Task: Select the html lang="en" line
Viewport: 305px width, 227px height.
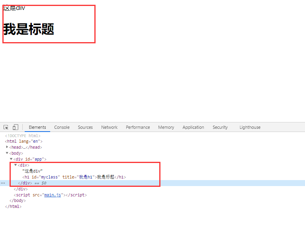Action: tap(24, 141)
